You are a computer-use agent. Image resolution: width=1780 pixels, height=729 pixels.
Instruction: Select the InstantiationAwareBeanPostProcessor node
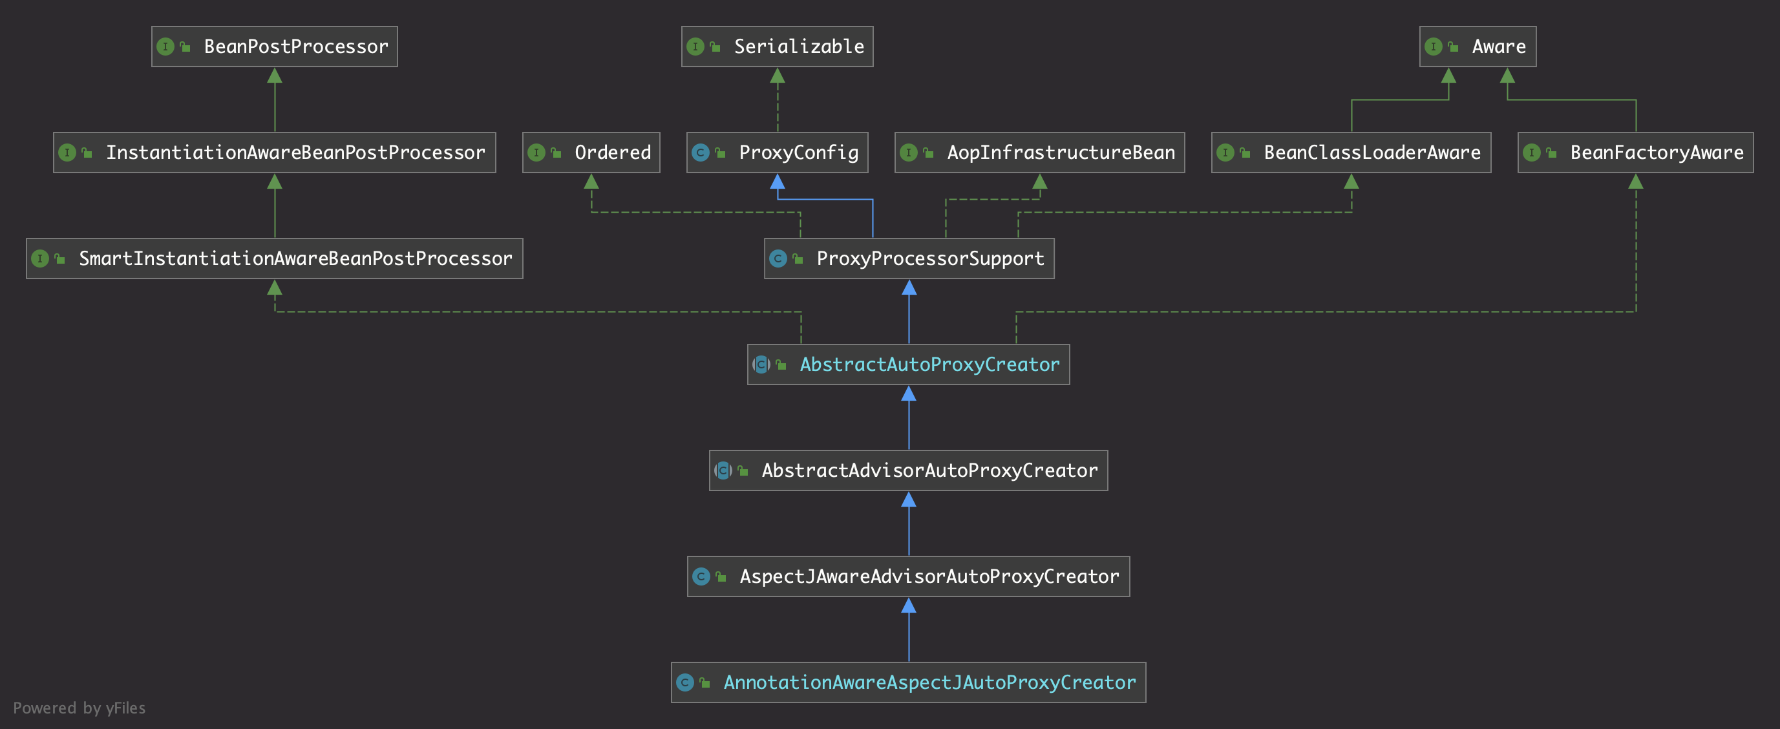click(x=274, y=153)
